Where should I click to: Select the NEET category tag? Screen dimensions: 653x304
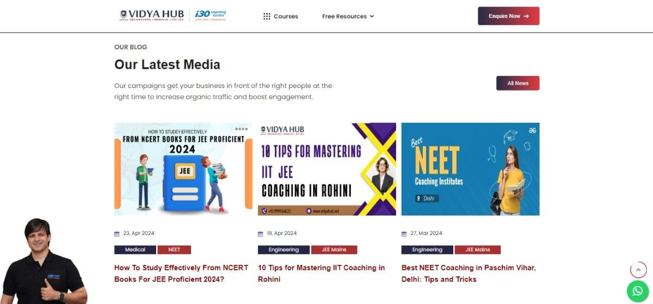pyautogui.click(x=174, y=250)
